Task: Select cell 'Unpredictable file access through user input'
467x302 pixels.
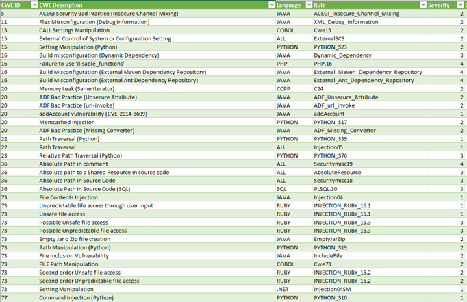Action: coord(157,205)
